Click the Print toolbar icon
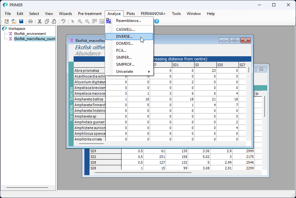 30,21
